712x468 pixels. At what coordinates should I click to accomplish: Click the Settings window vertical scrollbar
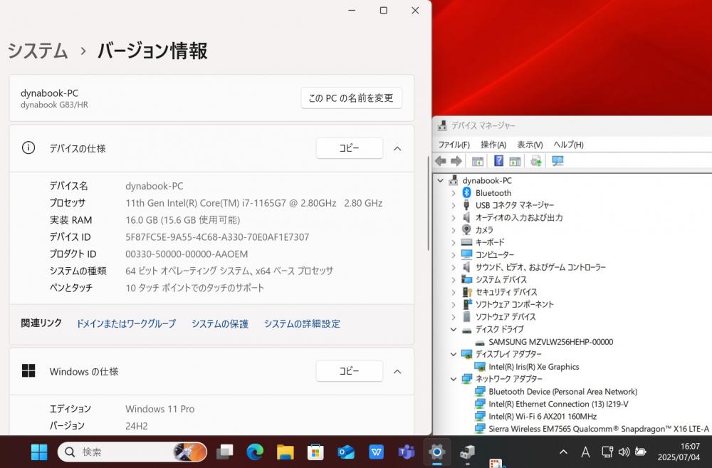428,203
